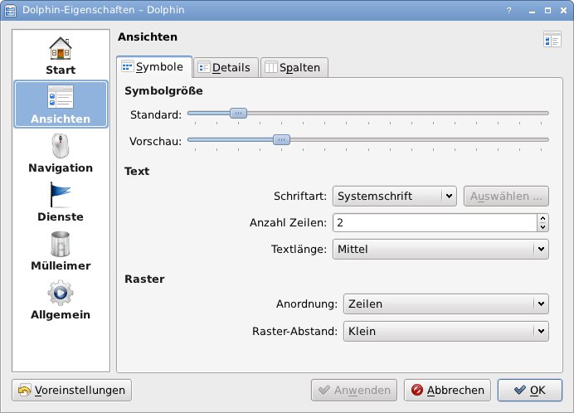Click the Abbrechen button
The height and width of the screenshot is (413, 574).
(x=447, y=391)
